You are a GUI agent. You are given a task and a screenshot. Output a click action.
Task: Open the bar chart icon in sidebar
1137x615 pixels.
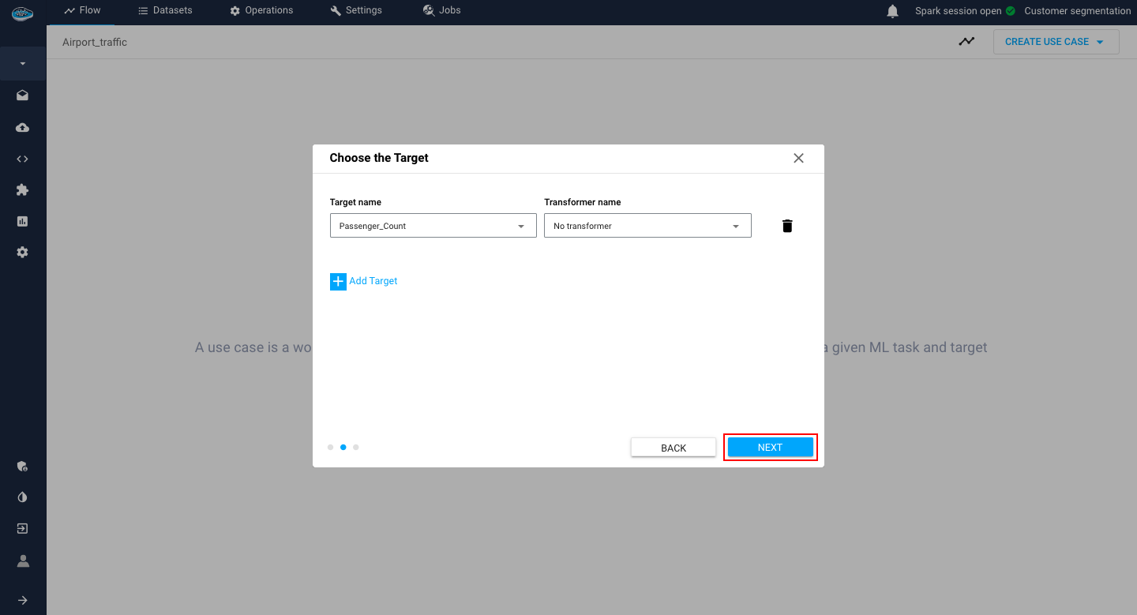(x=23, y=222)
